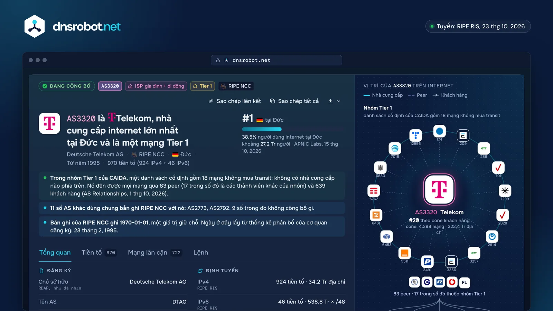Switch to the Tiền tố tab
553x311 pixels.
tap(99, 253)
